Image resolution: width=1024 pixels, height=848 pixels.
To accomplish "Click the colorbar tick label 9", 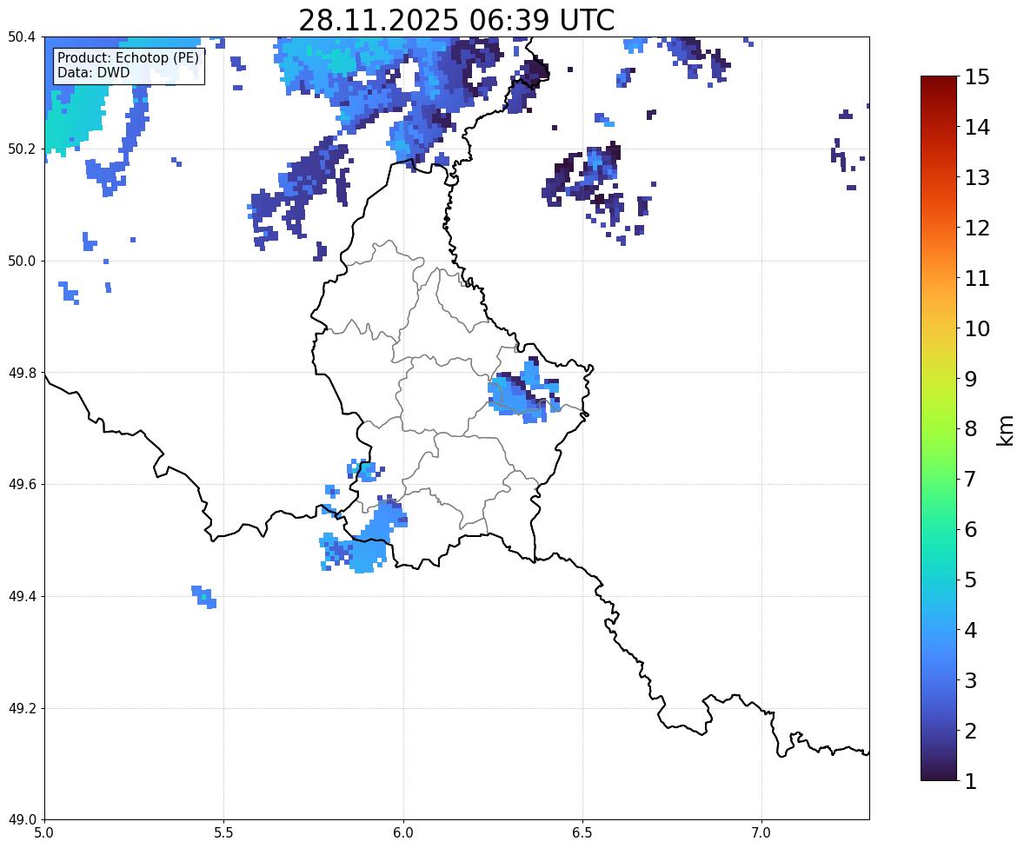I will 971,379.
